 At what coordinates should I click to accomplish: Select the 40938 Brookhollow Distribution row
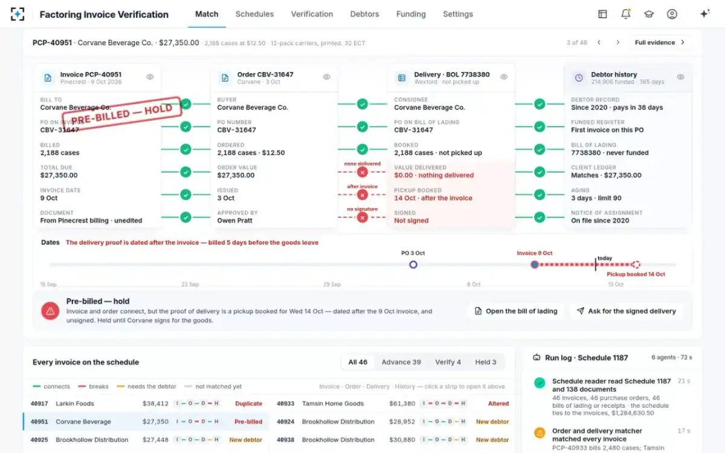(393, 440)
